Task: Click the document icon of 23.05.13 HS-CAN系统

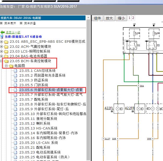Action: (16, 128)
